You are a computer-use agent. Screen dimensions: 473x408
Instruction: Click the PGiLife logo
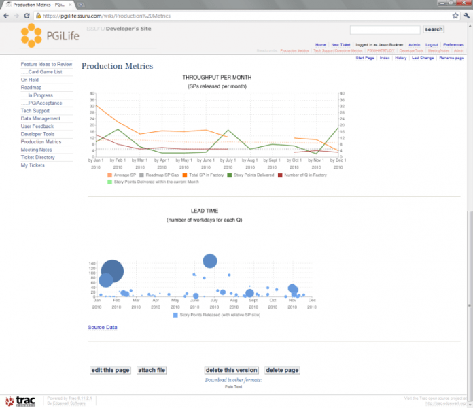coord(50,35)
